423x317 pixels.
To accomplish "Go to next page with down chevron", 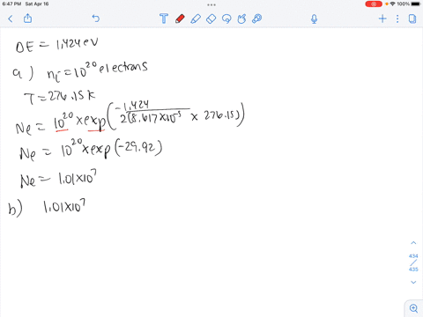I will (413, 282).
